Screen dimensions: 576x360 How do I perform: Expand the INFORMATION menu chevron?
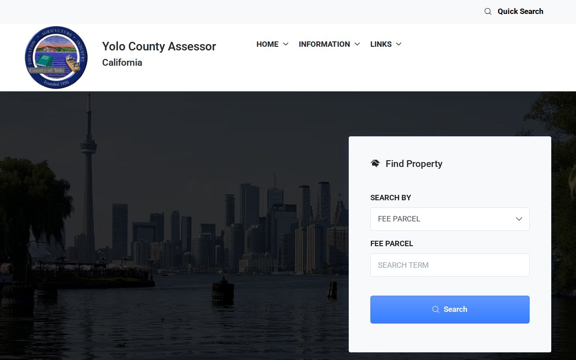click(357, 44)
